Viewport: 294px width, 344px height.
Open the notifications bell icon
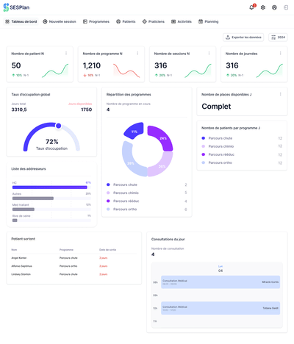pos(251,7)
